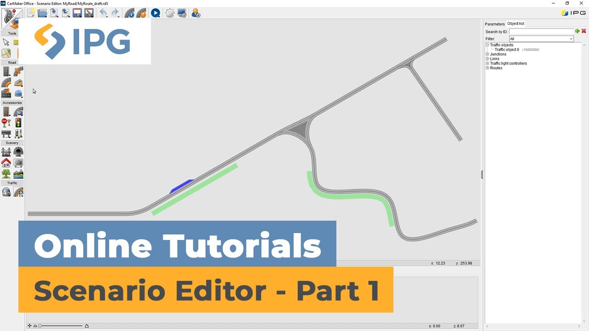Image resolution: width=589 pixels, height=331 pixels.
Task: Expand the Junctions tree node
Action: coord(487,54)
